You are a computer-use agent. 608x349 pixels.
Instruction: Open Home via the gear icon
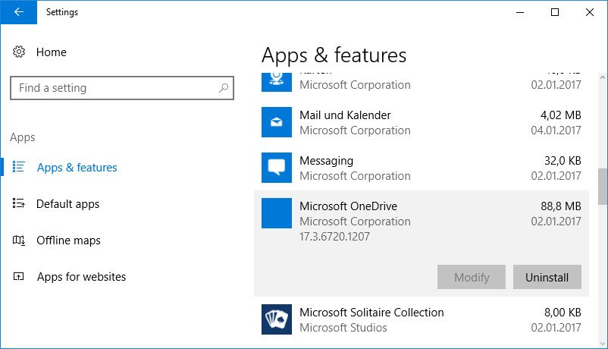tap(19, 52)
